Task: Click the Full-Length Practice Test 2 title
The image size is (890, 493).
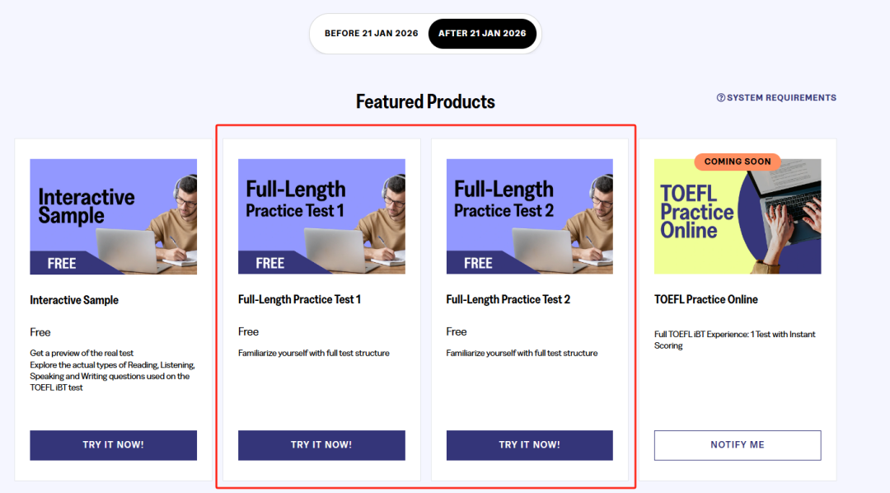Action: pos(508,299)
